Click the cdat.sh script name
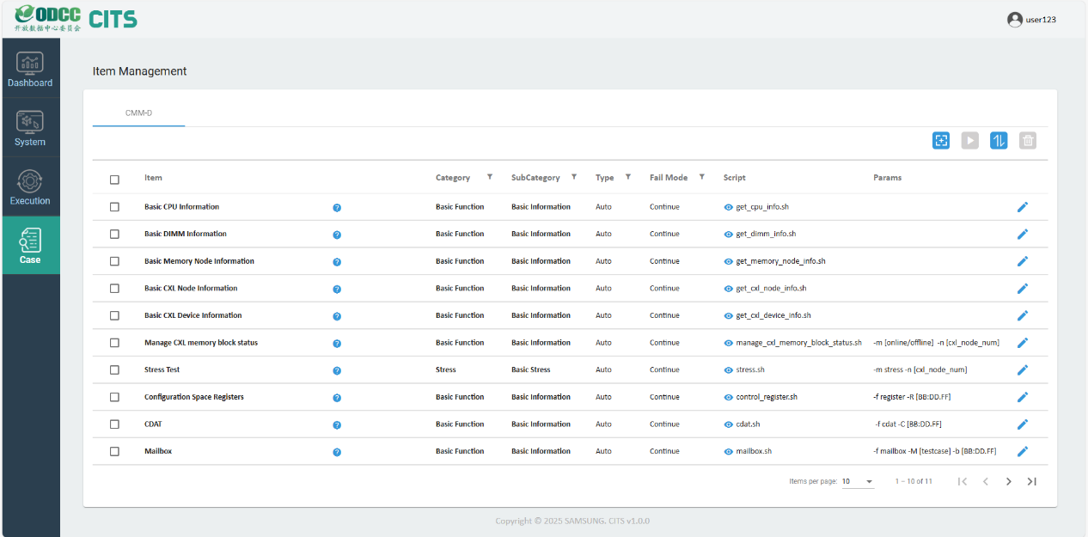1088x537 pixels. tap(748, 424)
